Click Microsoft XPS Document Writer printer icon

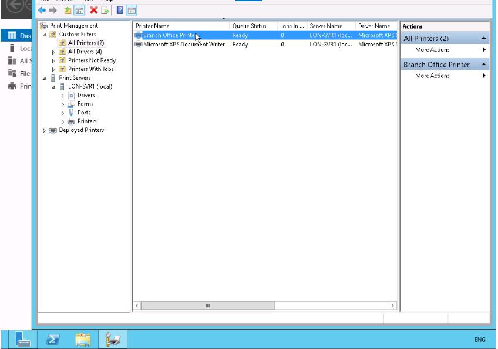pyautogui.click(x=138, y=45)
